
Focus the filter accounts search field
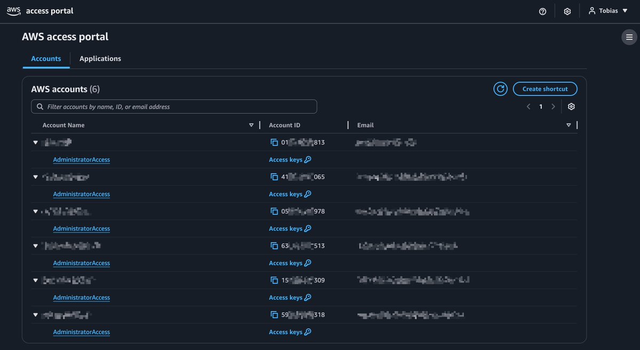pyautogui.click(x=174, y=106)
